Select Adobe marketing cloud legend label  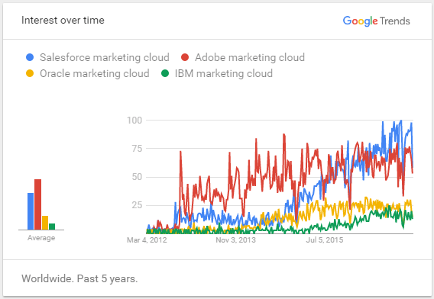point(250,57)
